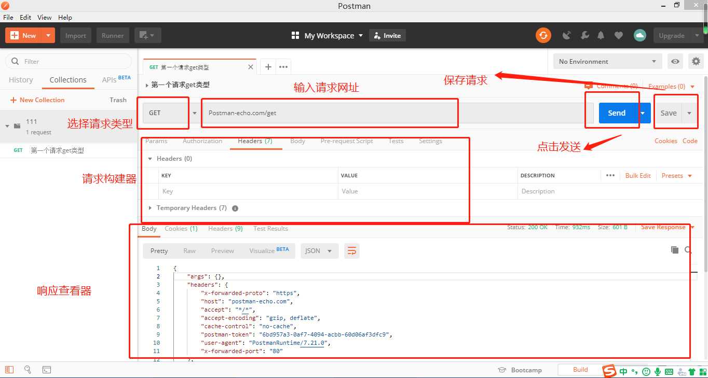This screenshot has height=378, width=708.
Task: Open the No Environment dropdown
Action: pyautogui.click(x=607, y=61)
